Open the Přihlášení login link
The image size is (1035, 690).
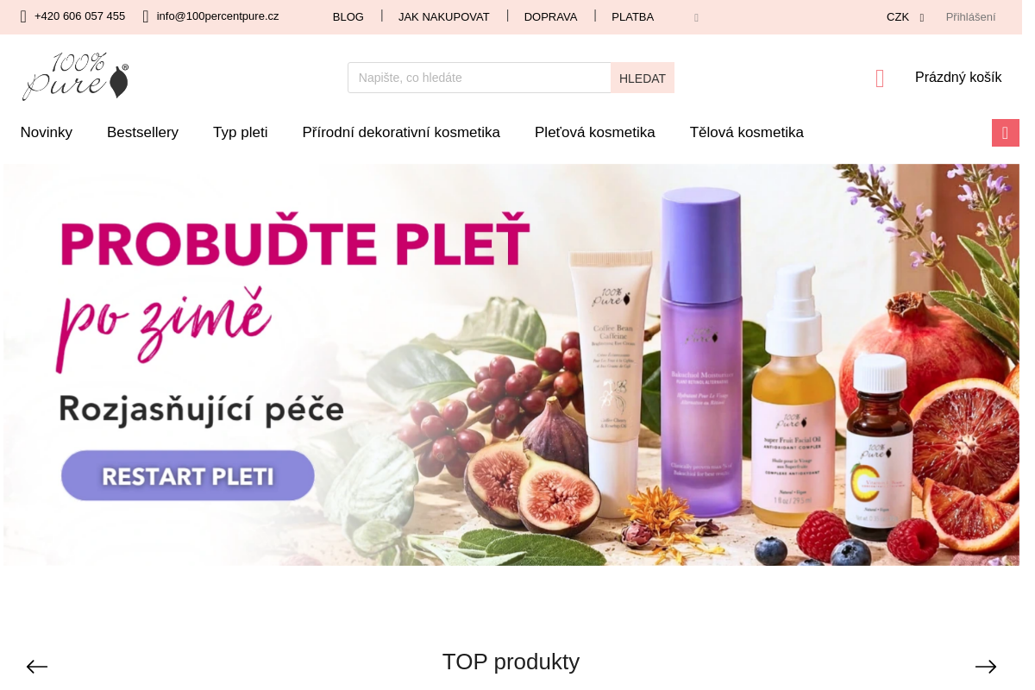click(970, 17)
